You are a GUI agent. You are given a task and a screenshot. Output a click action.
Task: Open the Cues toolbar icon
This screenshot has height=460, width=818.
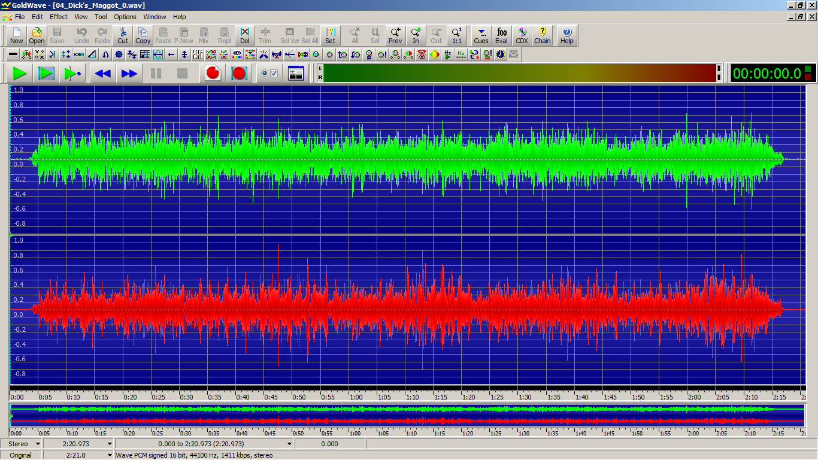pyautogui.click(x=481, y=35)
